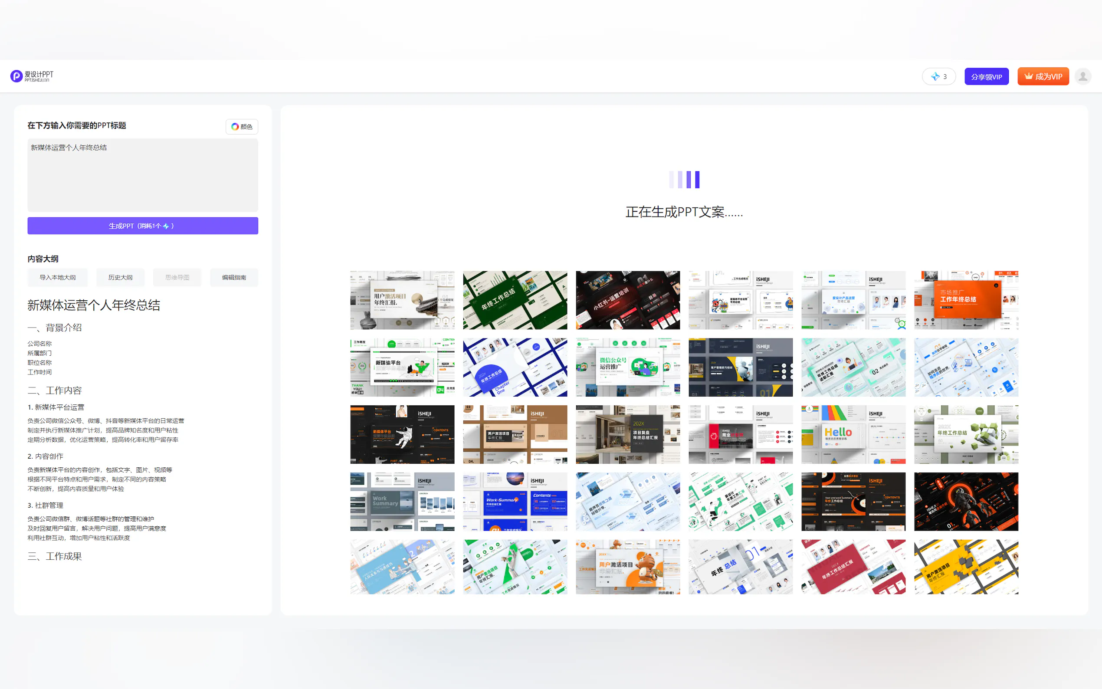This screenshot has height=689, width=1102.
Task: Click into the PPT title input field
Action: pyautogui.click(x=143, y=175)
